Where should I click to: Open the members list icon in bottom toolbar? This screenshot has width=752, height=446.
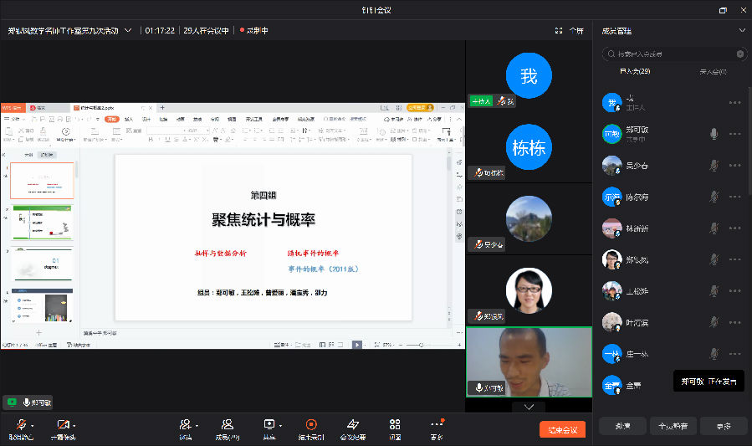tap(227, 425)
